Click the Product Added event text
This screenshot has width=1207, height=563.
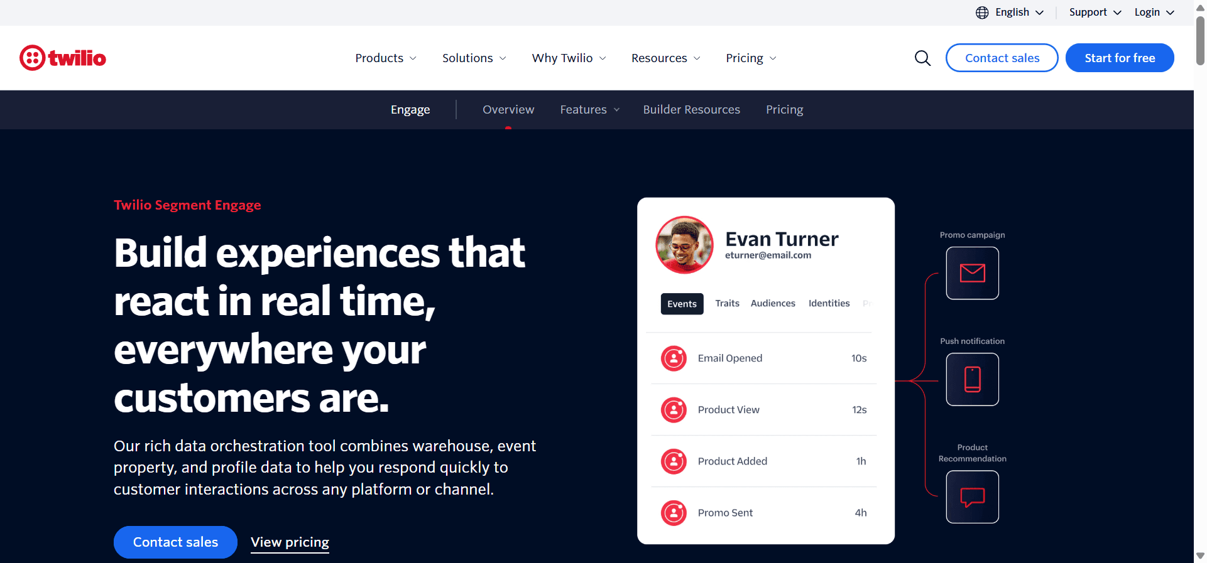tap(732, 461)
